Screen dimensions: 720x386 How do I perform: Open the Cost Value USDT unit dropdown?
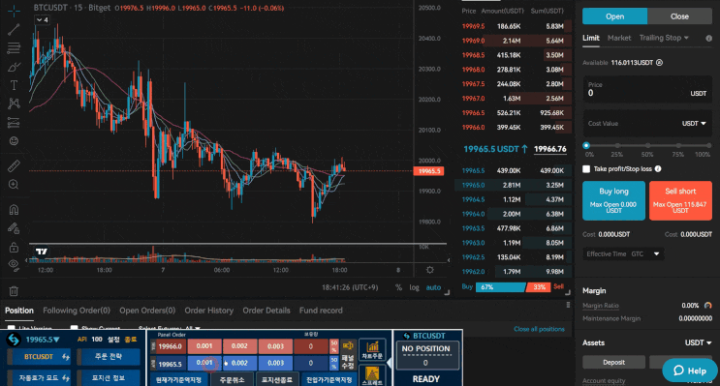[694, 123]
